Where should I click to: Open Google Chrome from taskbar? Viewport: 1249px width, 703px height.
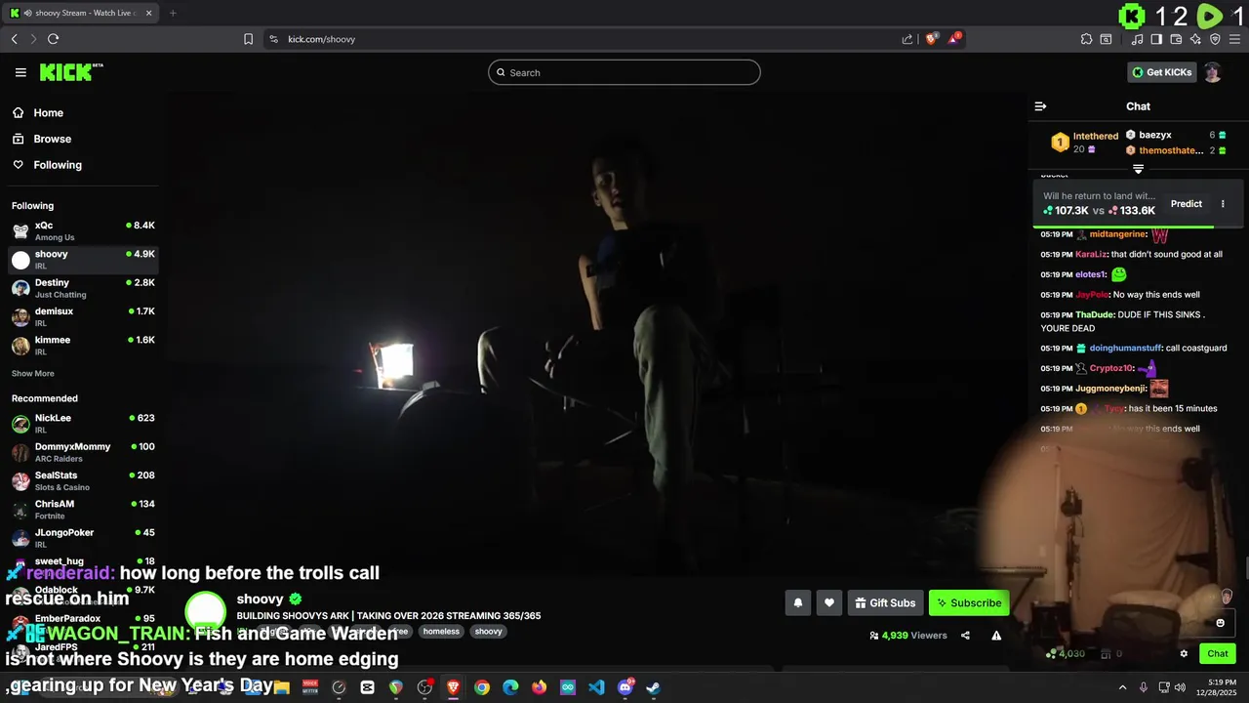[482, 687]
